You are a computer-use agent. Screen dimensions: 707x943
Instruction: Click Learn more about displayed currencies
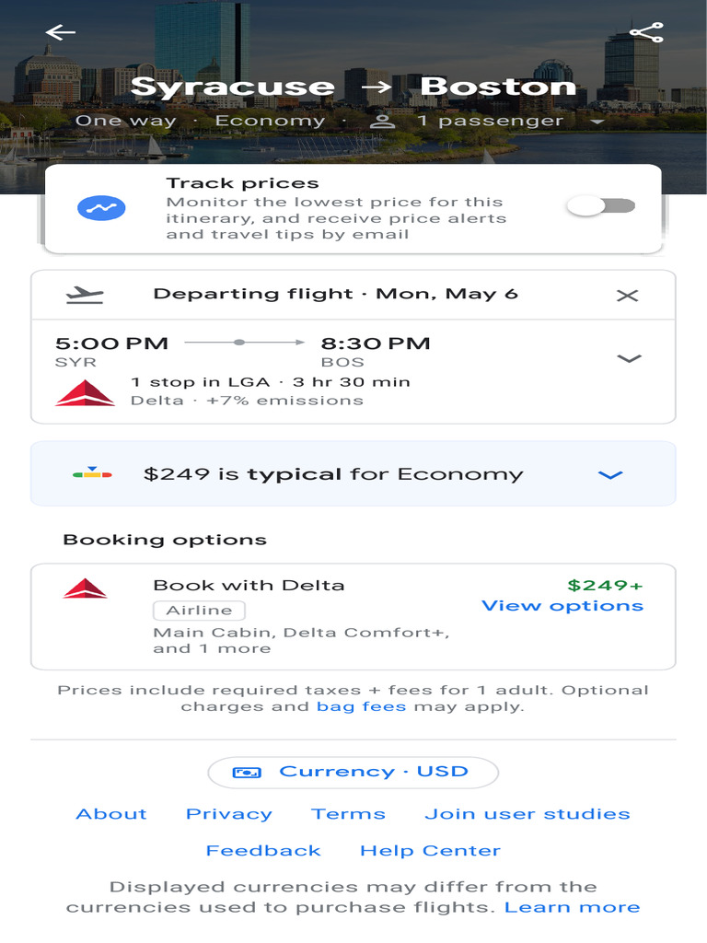pyautogui.click(x=572, y=907)
